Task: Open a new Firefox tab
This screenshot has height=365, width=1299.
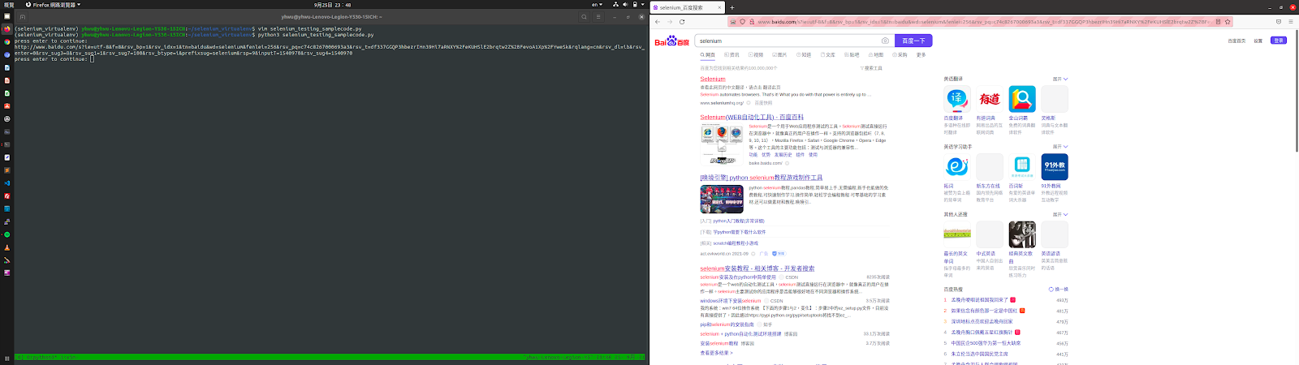Action: point(731,7)
